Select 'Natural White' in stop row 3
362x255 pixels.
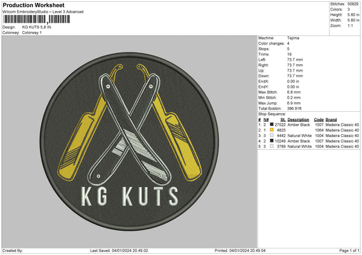(300, 135)
